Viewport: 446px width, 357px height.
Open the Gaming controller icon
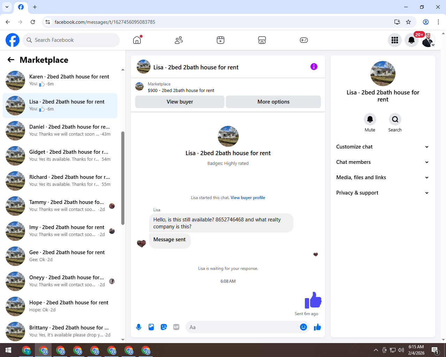click(x=304, y=40)
